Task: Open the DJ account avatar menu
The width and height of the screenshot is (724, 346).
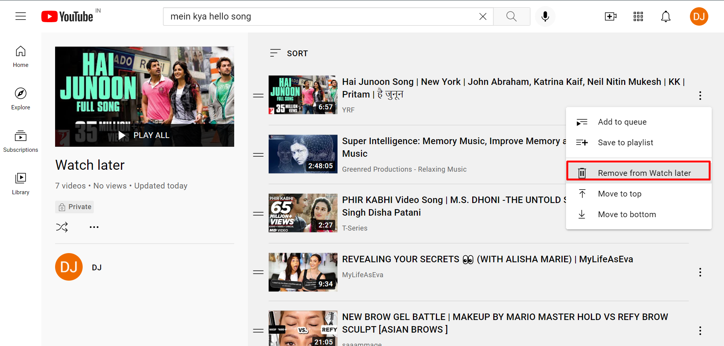Action: point(699,16)
